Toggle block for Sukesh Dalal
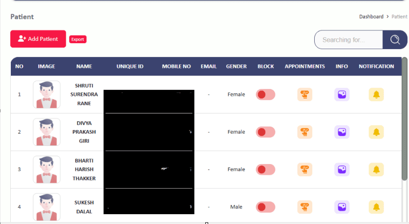This screenshot has width=409, height=224. (266, 207)
